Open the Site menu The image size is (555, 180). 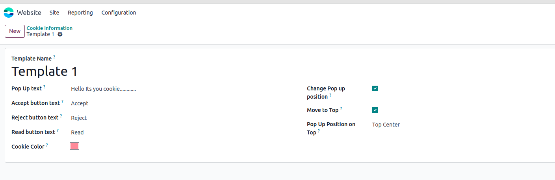pos(54,13)
